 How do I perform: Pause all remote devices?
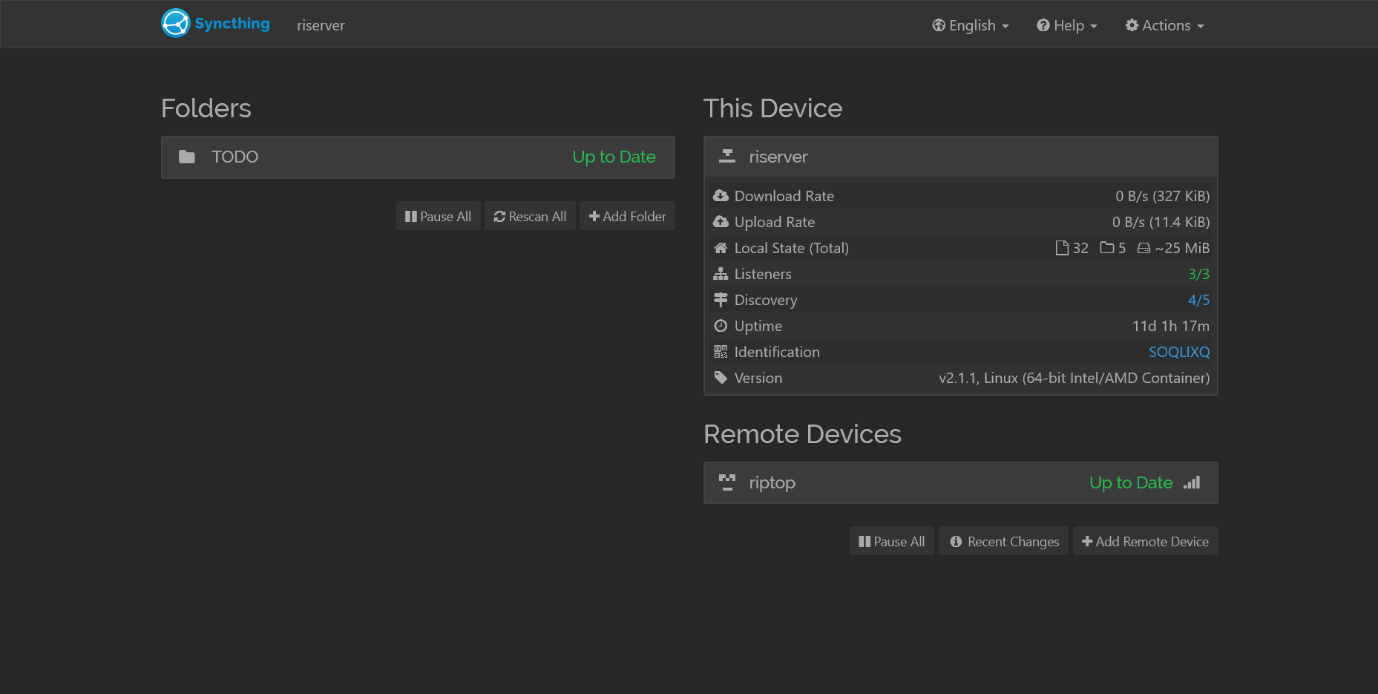891,541
